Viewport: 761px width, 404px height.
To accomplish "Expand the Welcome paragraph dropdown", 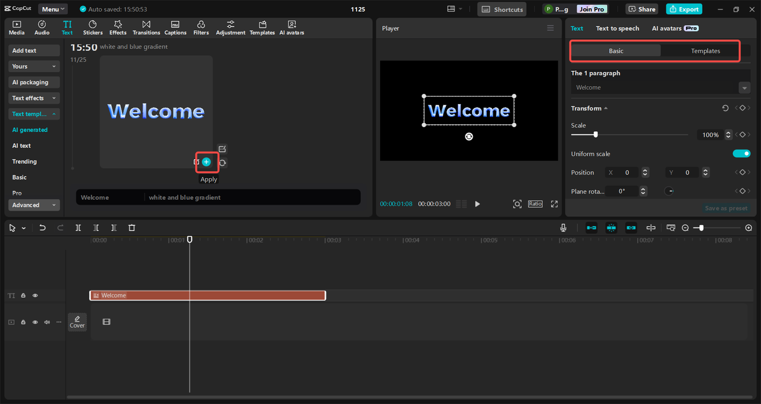I will click(744, 88).
